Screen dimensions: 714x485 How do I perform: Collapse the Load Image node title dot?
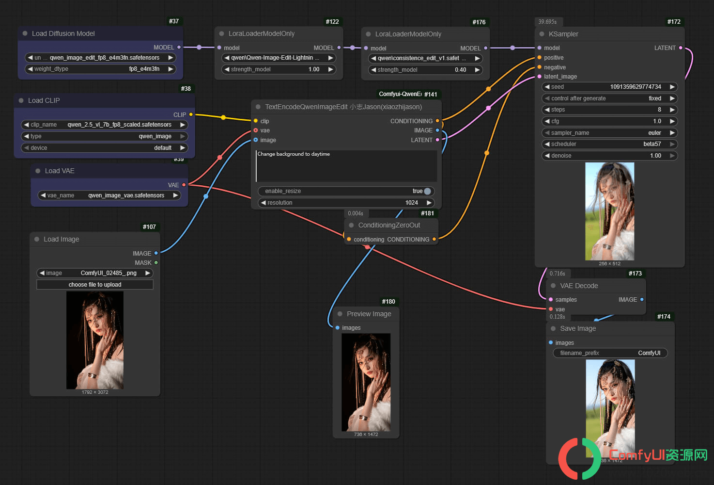[x=37, y=239]
